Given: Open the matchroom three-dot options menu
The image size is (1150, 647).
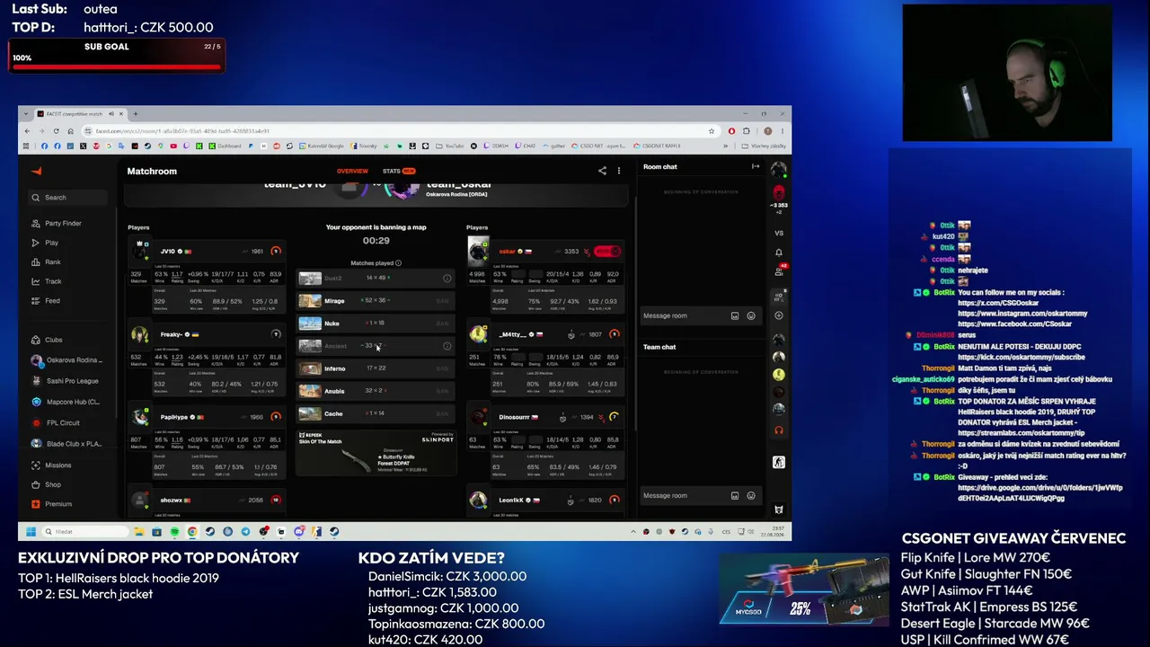Looking at the screenshot, I should click(x=618, y=171).
